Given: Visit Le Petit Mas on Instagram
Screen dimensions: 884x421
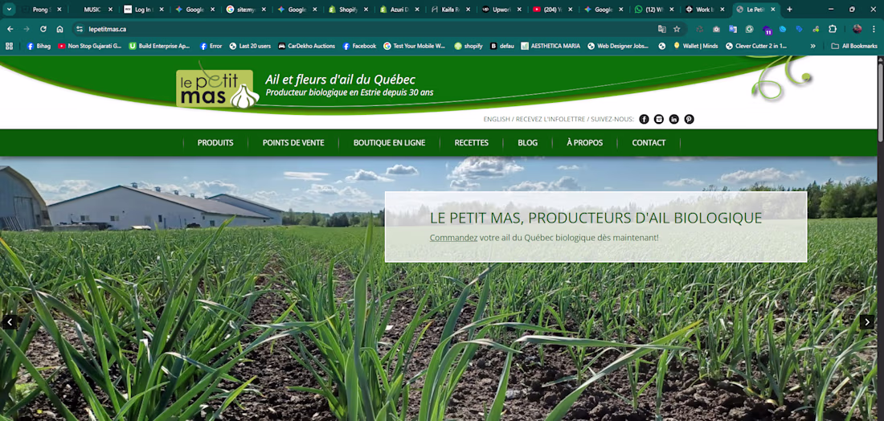Looking at the screenshot, I should (659, 119).
